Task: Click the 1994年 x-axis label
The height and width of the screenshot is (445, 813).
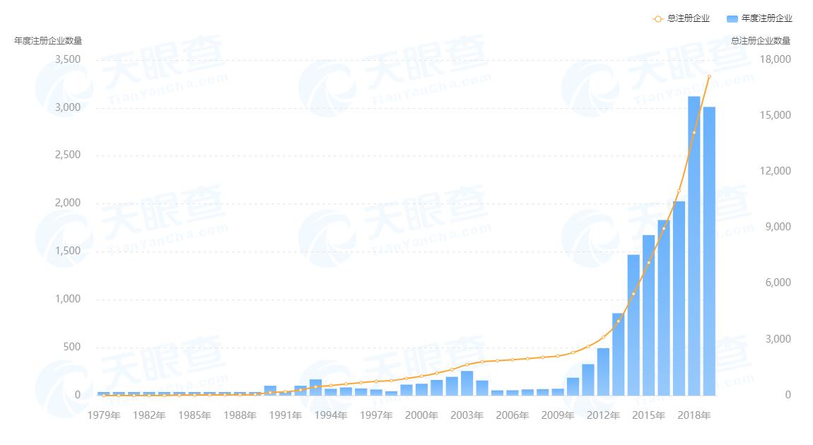Action: click(x=331, y=415)
